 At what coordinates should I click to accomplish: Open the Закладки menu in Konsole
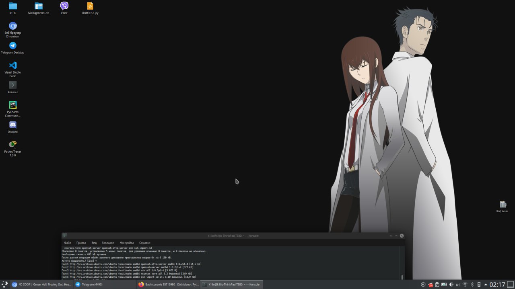click(108, 243)
